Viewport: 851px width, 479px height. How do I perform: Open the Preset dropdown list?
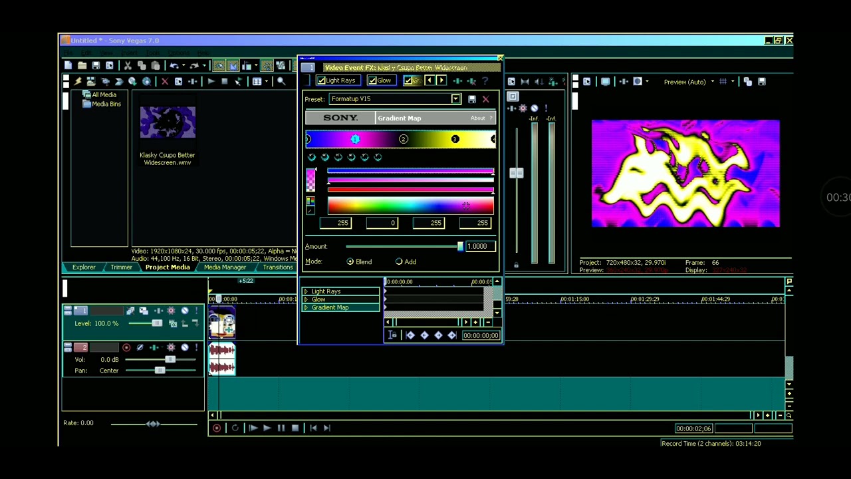455,99
